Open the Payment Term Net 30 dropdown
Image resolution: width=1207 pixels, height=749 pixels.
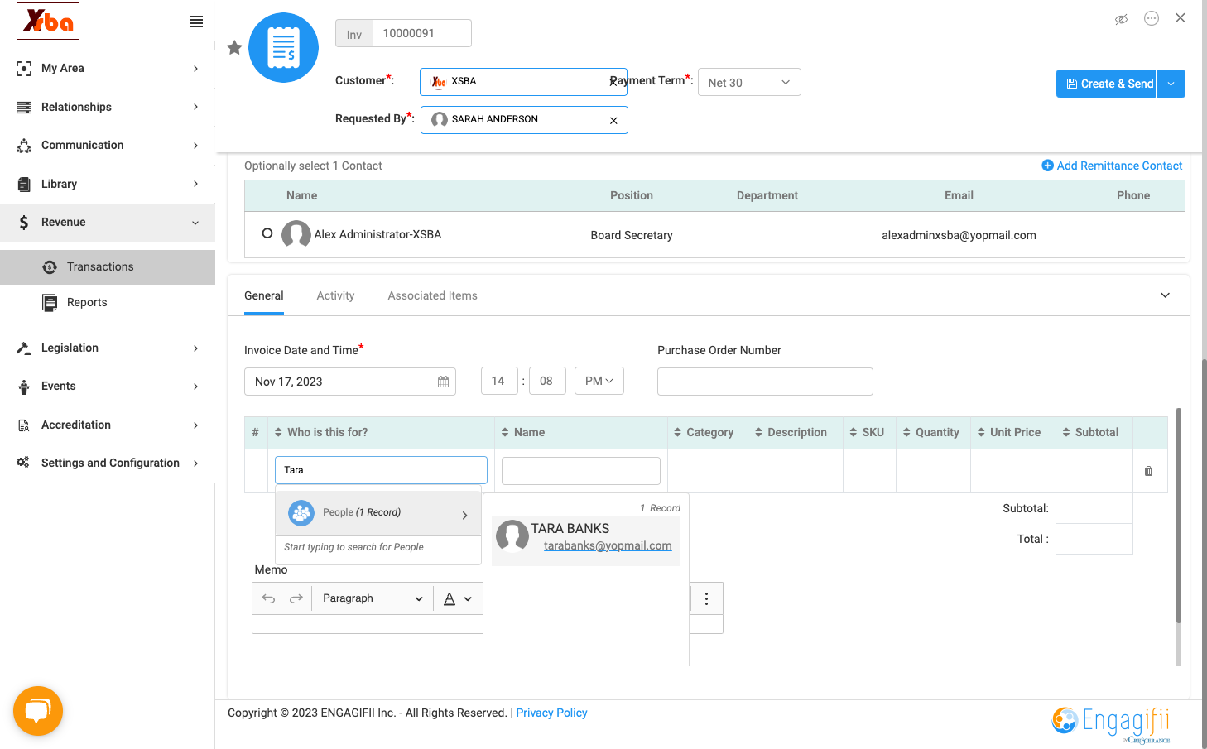tap(749, 82)
